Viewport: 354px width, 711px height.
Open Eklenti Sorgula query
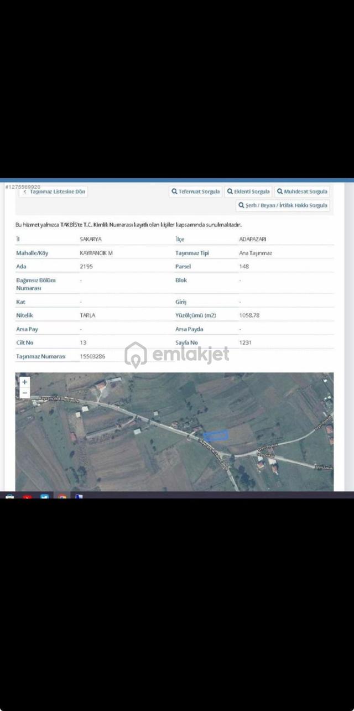coord(248,191)
